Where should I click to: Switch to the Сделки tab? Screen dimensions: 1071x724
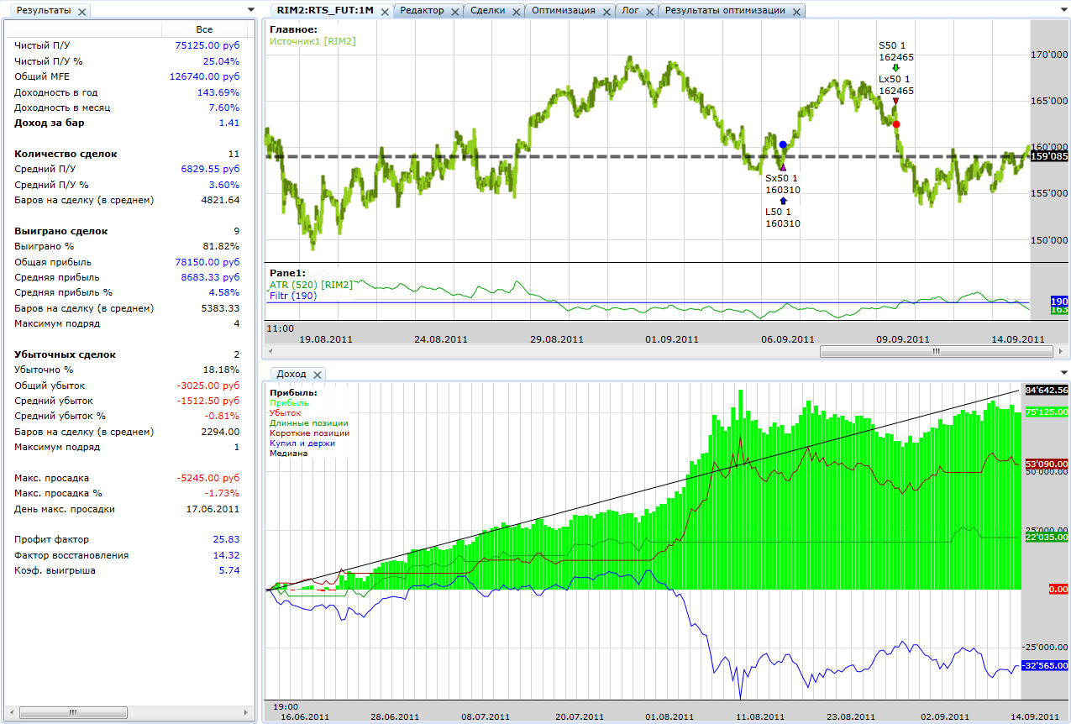487,11
